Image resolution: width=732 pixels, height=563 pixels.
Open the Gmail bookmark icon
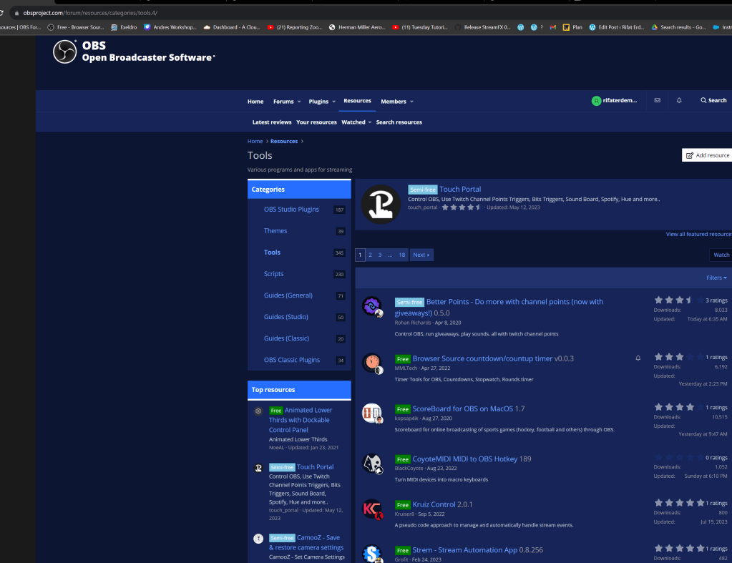click(552, 28)
